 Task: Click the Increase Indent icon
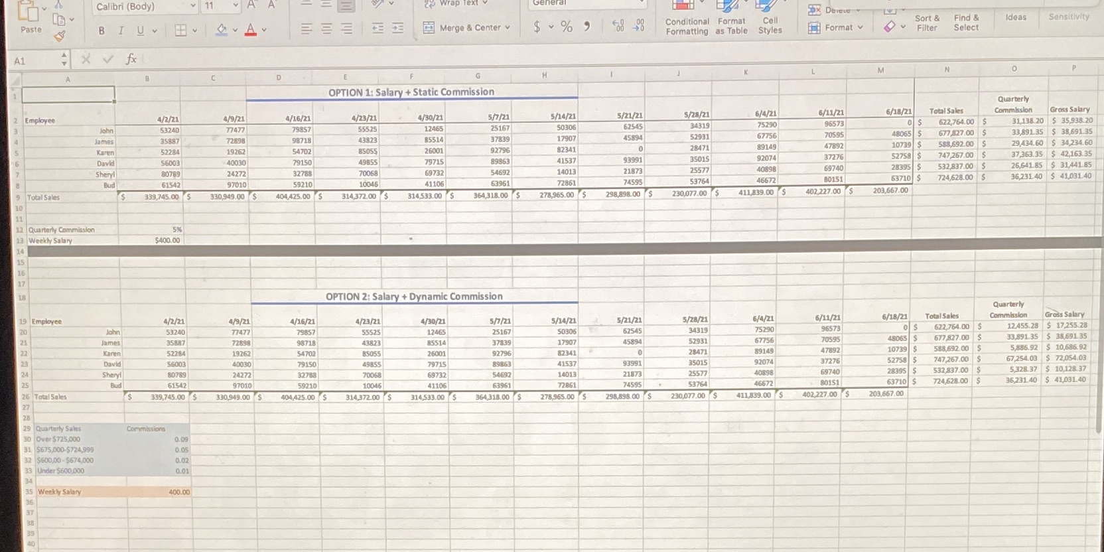[x=397, y=28]
